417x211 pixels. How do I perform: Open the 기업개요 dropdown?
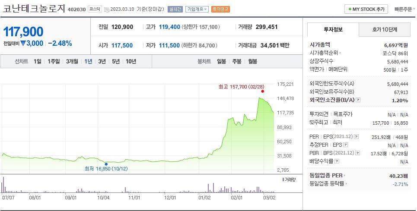197,9
